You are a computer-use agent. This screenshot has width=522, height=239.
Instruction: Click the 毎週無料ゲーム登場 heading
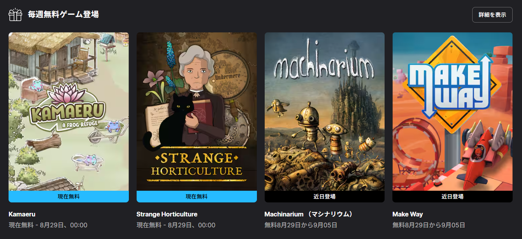(63, 14)
